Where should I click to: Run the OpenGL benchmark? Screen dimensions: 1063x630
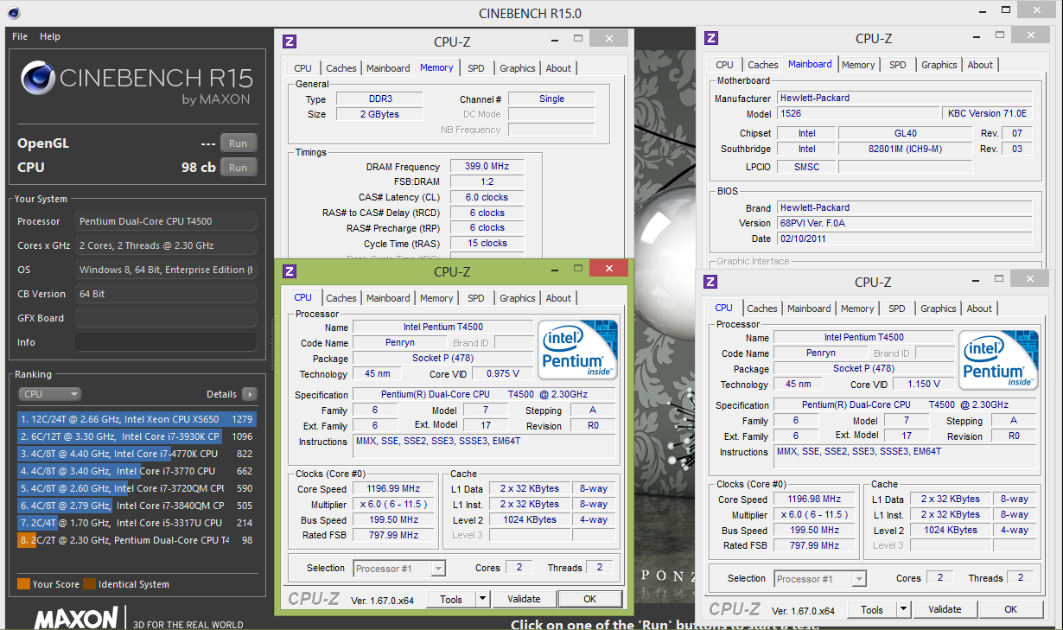239,143
